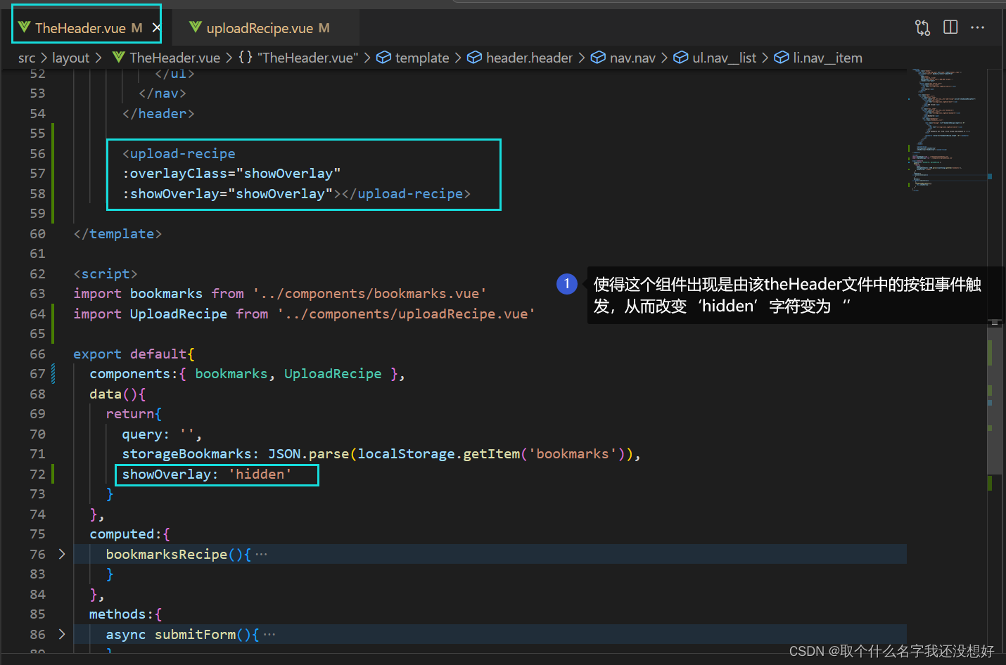Click the ellipsis after bookmarksRecipe(){
Screen dimensions: 1006x665
261,554
